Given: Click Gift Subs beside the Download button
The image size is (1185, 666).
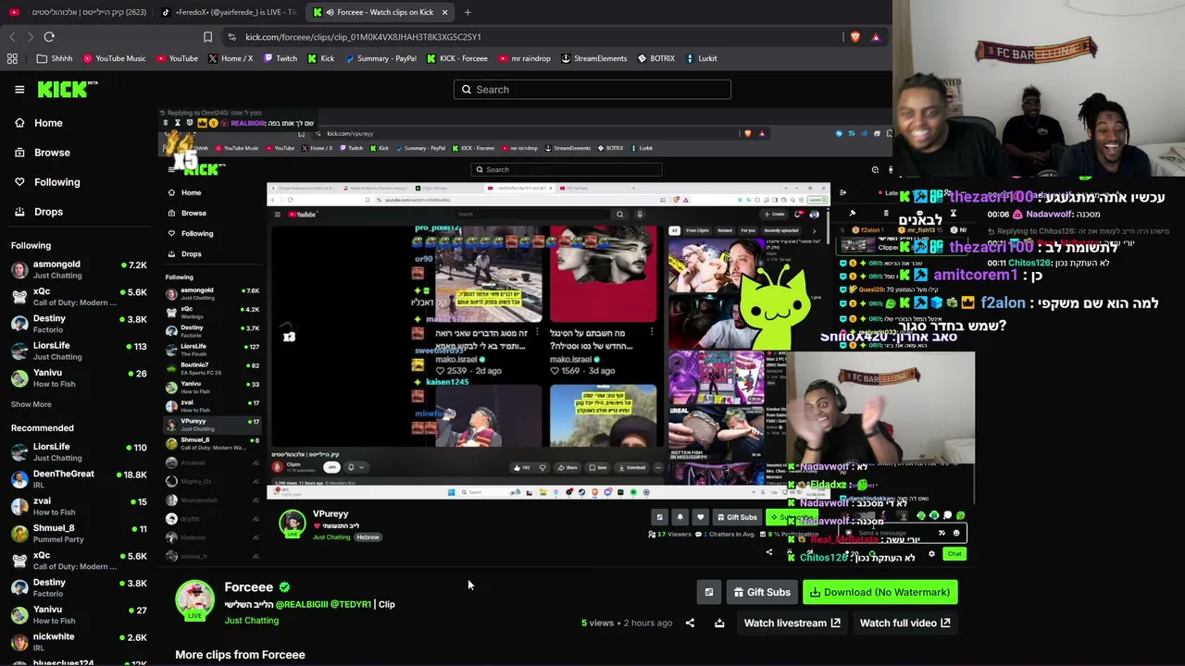Looking at the screenshot, I should tap(762, 592).
